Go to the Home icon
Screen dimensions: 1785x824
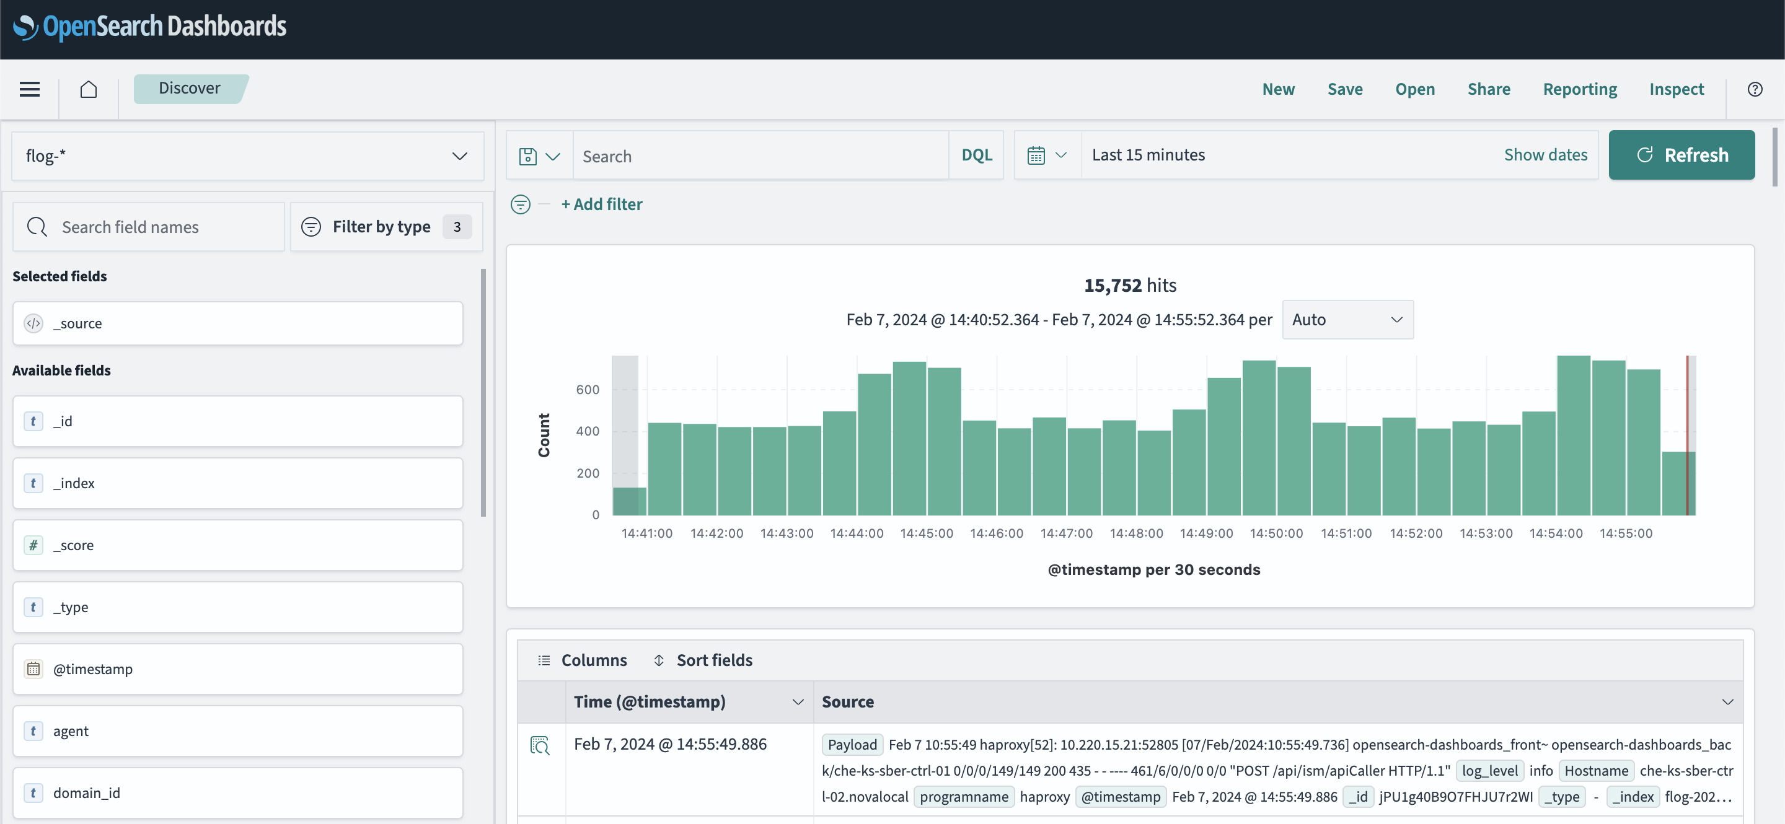[88, 89]
